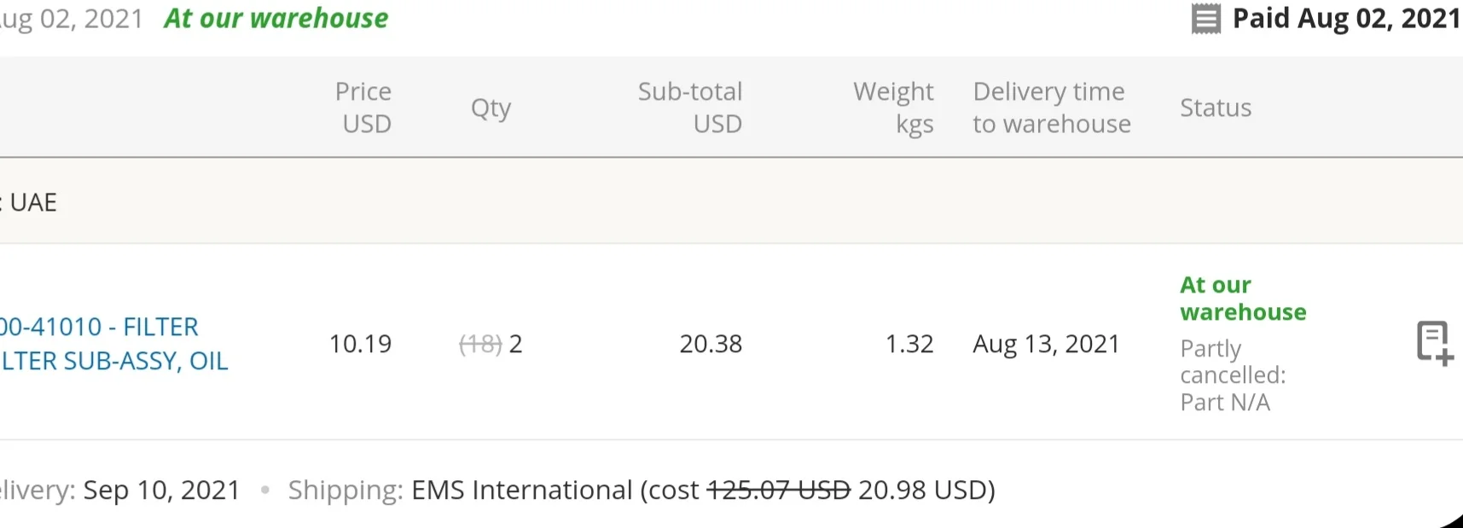Click the UAE group row label

(33, 202)
